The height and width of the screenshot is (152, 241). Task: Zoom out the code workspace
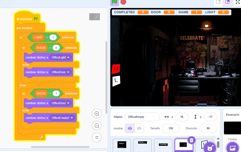coord(97,126)
